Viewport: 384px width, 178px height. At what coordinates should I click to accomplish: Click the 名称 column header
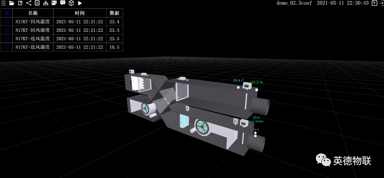[33, 13]
